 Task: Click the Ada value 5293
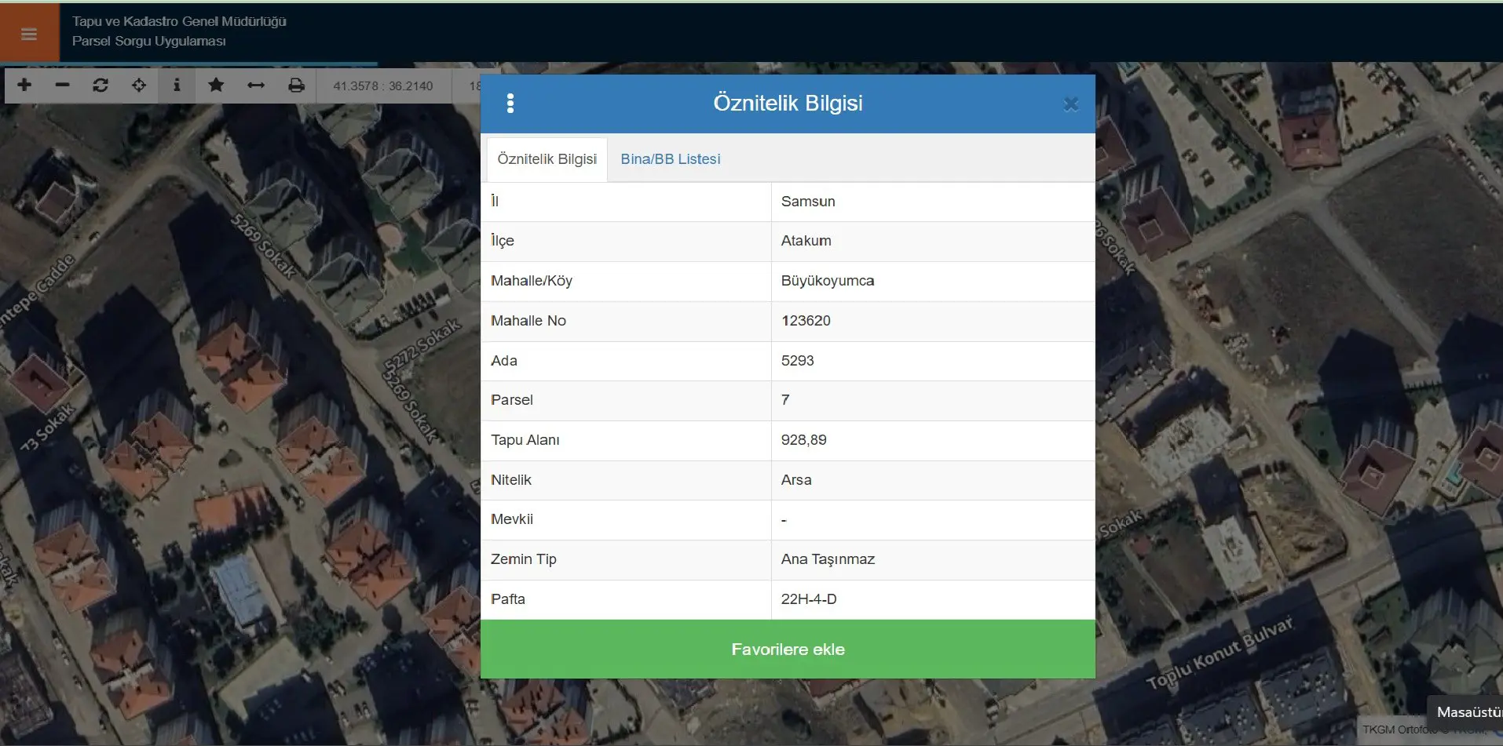point(797,361)
